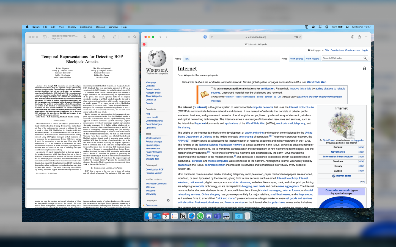
Task: Show Safari downloads list
Action: coord(353,37)
